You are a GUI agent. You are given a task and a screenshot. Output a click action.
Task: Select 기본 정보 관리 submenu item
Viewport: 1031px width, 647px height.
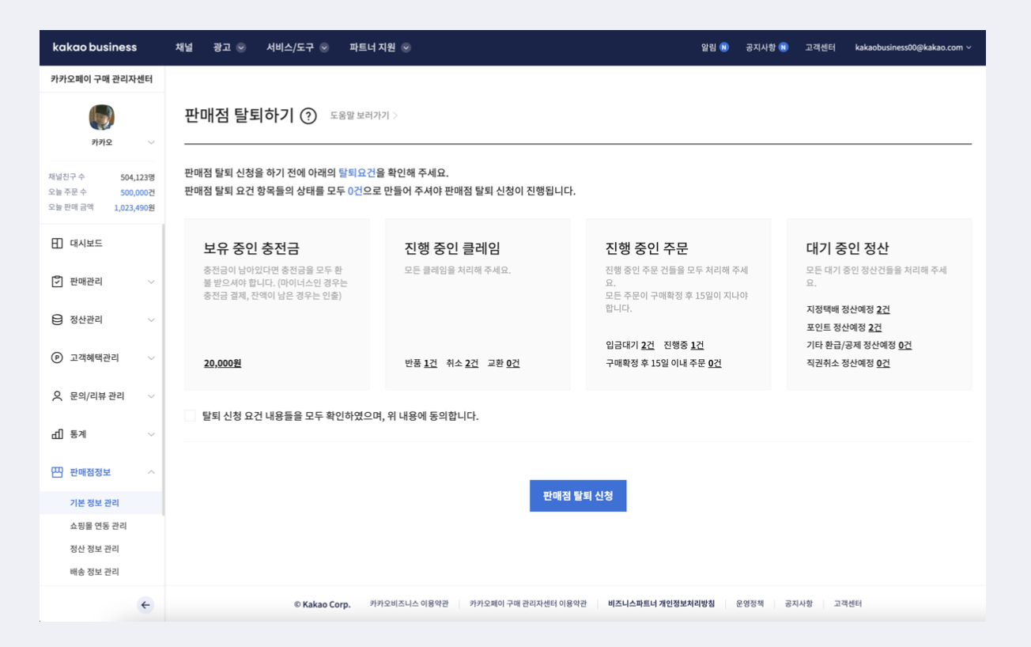pos(94,503)
